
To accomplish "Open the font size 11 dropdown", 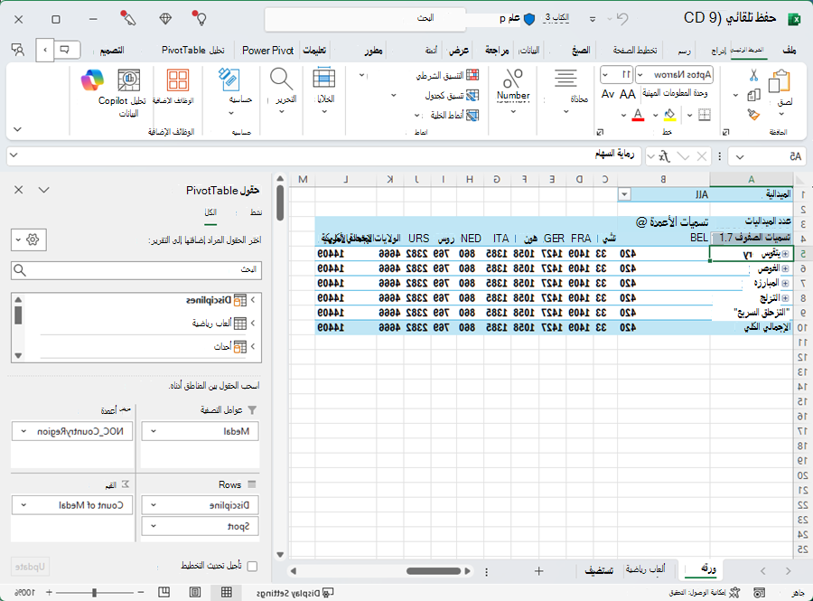I will [605, 75].
